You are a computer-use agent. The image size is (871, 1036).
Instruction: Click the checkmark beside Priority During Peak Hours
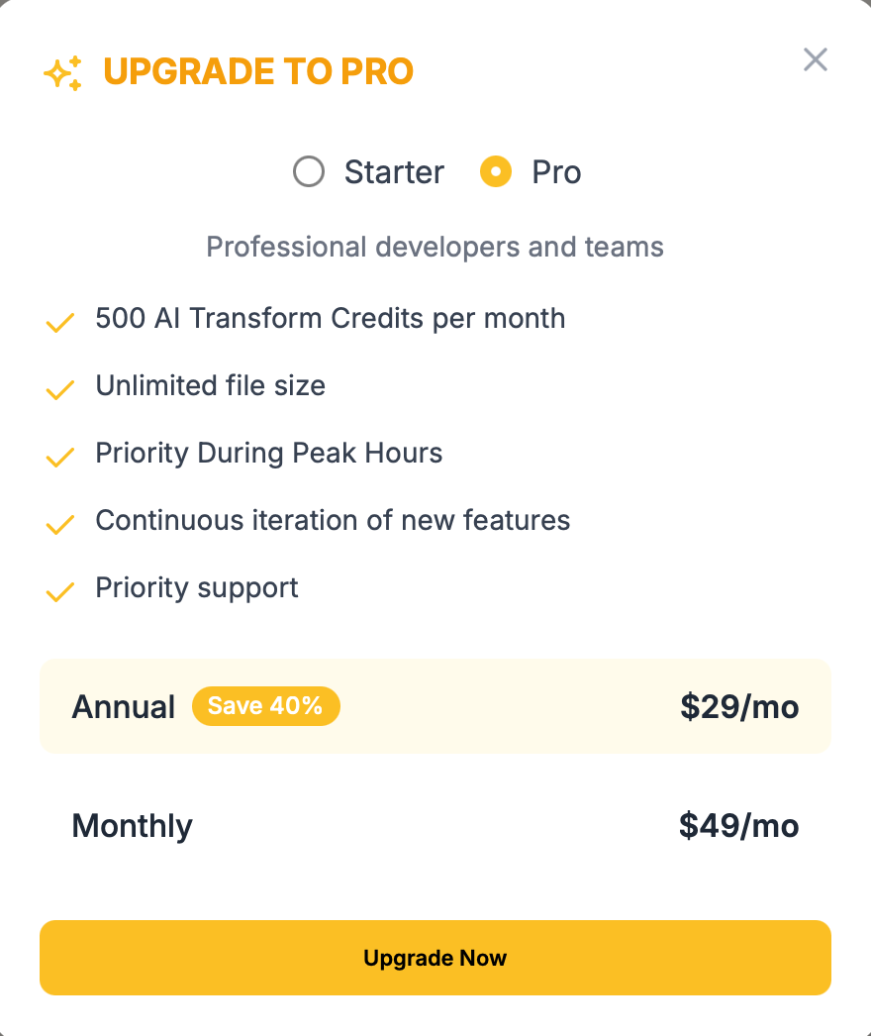coord(60,457)
